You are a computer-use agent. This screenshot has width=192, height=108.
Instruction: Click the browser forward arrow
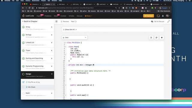pos(26,8)
